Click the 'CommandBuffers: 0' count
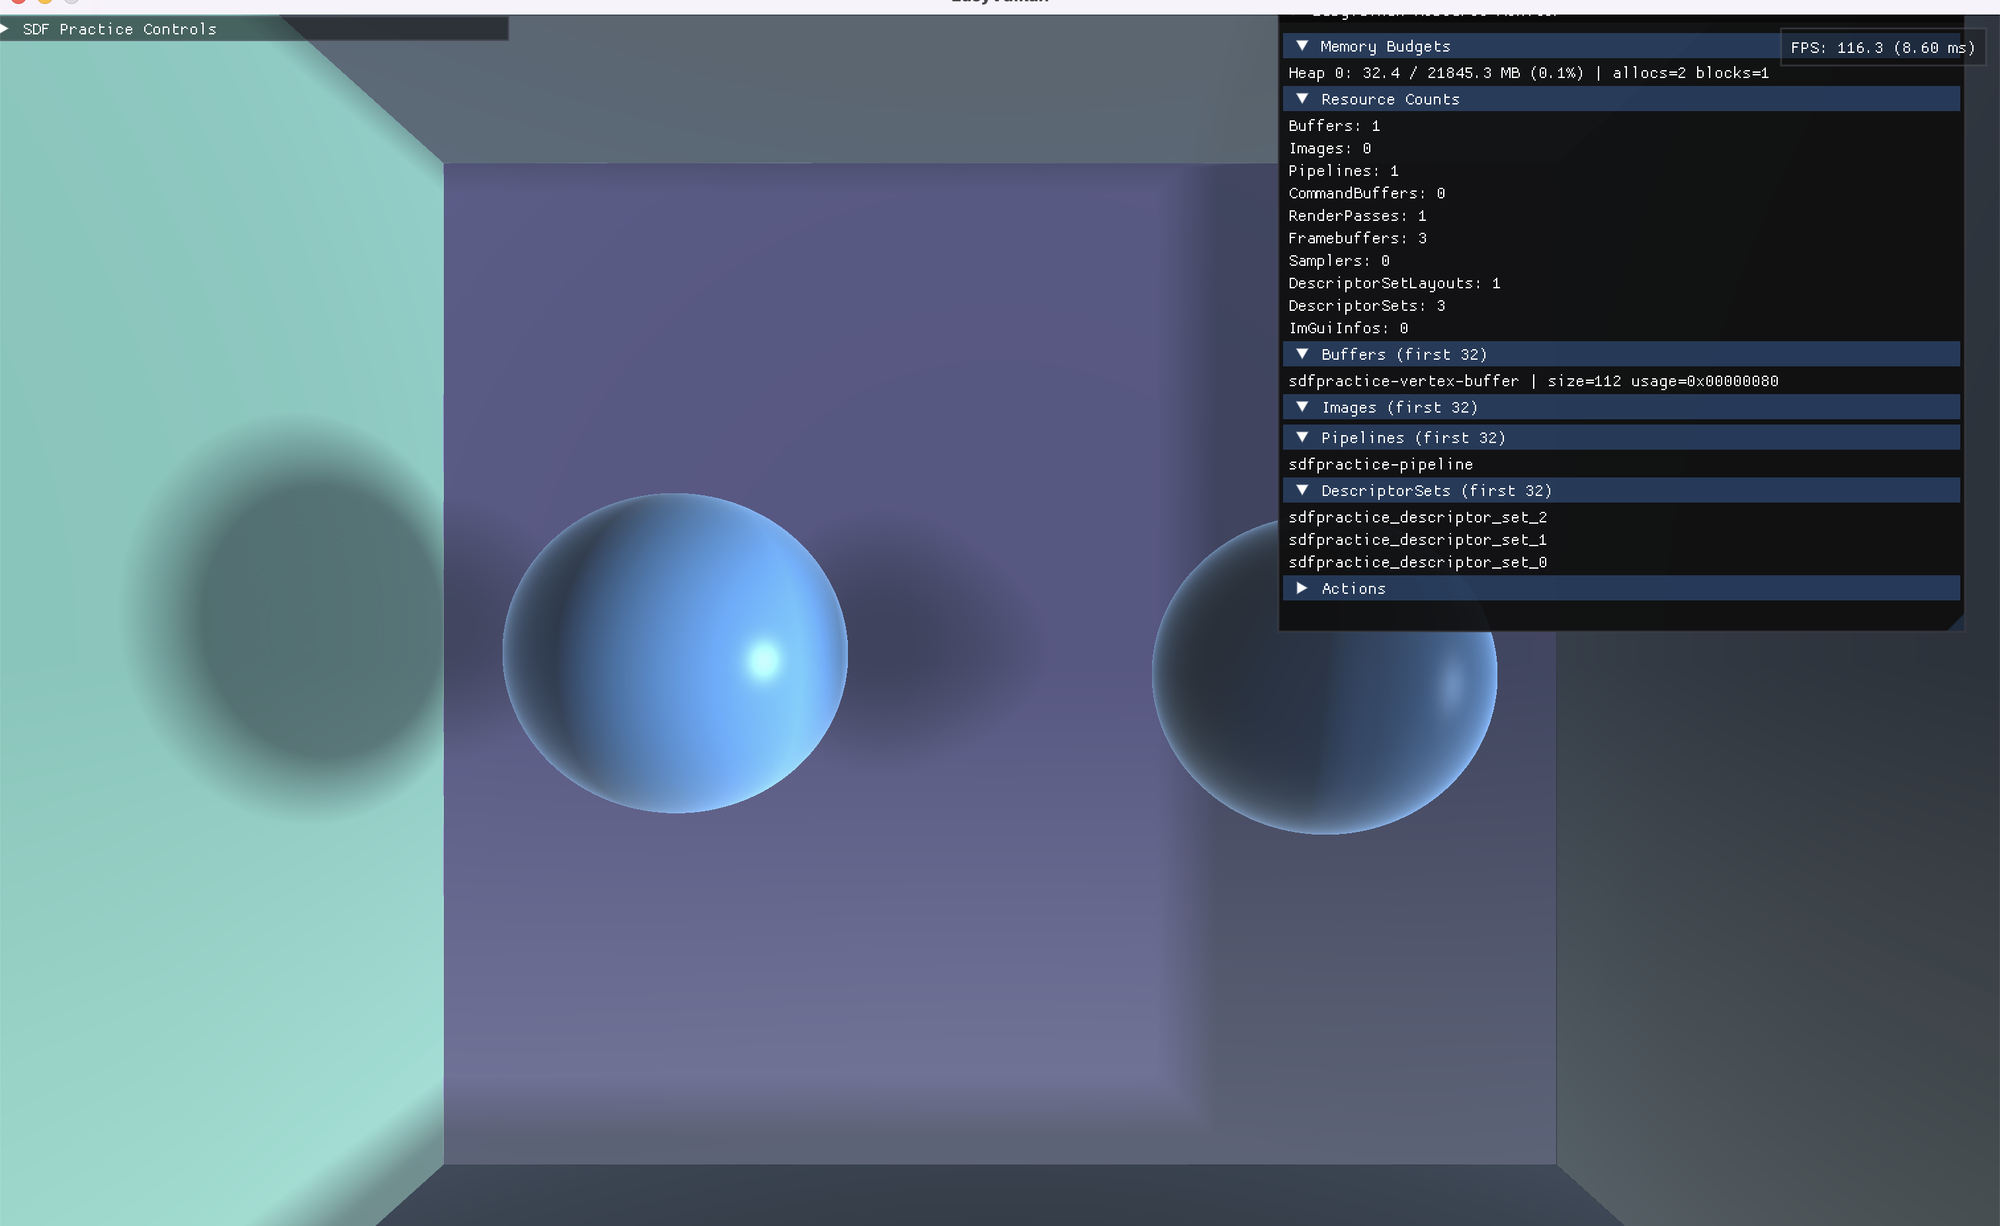Image resolution: width=2000 pixels, height=1226 pixels. [1366, 193]
